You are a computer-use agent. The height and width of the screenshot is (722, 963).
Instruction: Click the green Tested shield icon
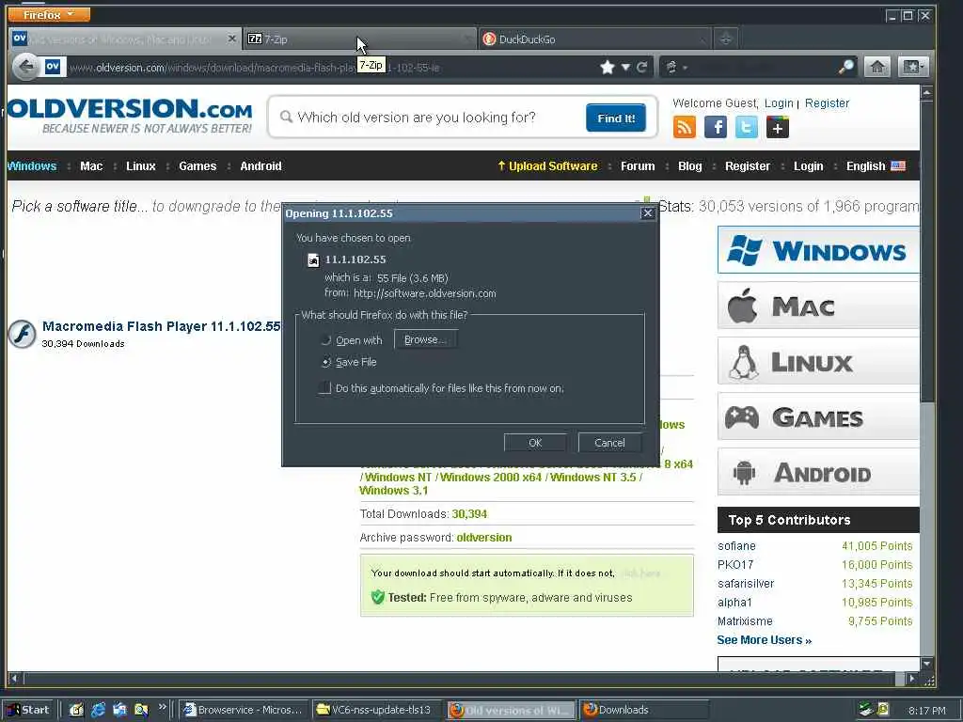[378, 597]
